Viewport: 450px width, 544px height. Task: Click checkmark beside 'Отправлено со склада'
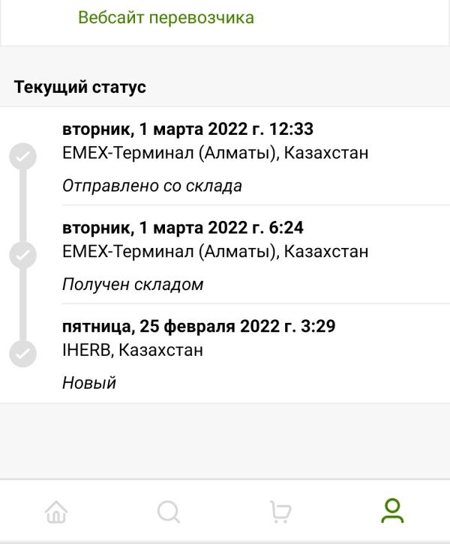coord(23,157)
